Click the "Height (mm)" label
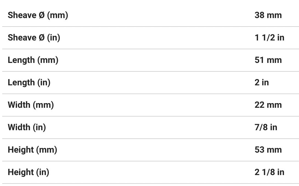This screenshot has width=299, height=186. coord(32,150)
